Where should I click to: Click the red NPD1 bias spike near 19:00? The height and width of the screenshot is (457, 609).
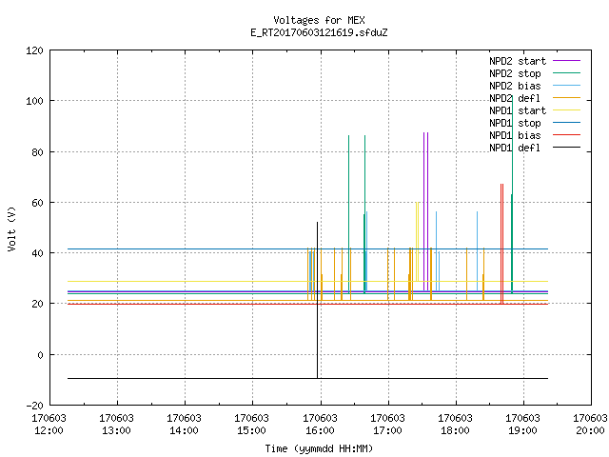click(502, 243)
